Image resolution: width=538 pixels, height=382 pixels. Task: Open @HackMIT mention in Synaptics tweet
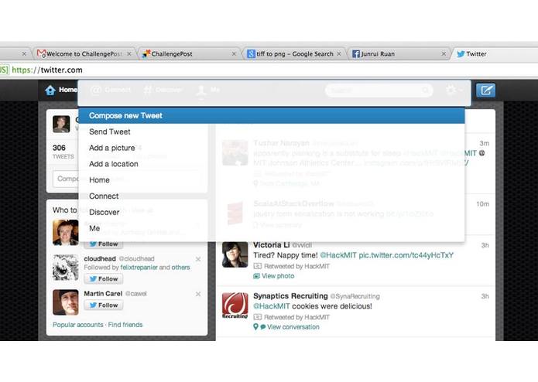[x=272, y=306]
